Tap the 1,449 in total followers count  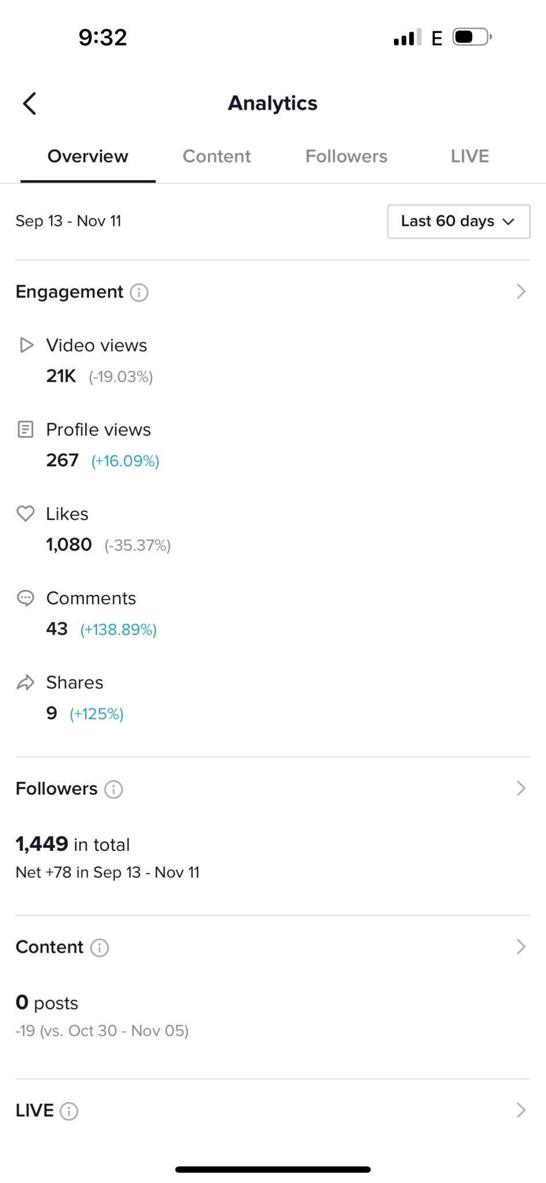(x=73, y=845)
